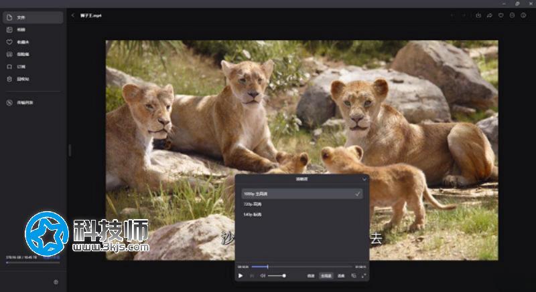Collapse the quality popup with the chevron
This screenshot has height=292, width=536.
tap(364, 179)
